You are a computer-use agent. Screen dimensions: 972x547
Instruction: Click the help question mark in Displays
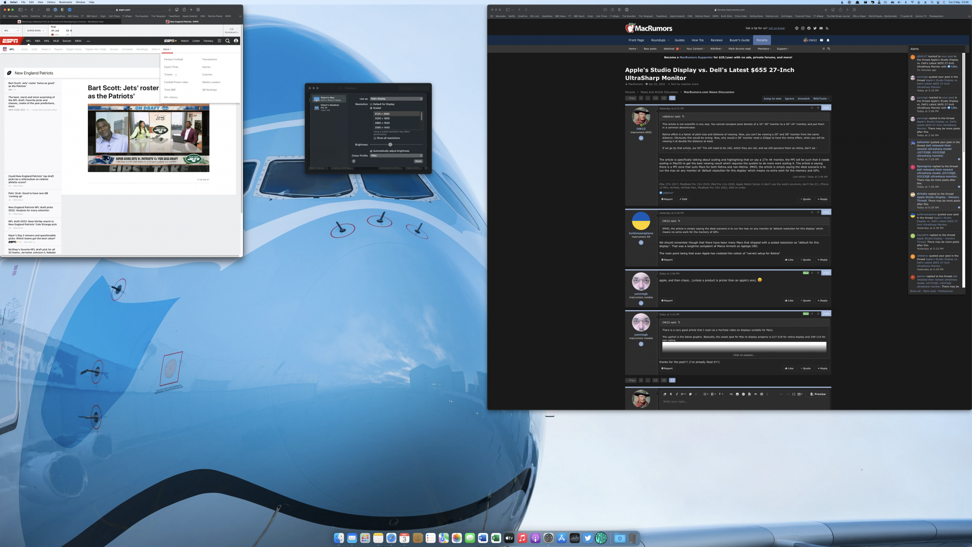(354, 161)
